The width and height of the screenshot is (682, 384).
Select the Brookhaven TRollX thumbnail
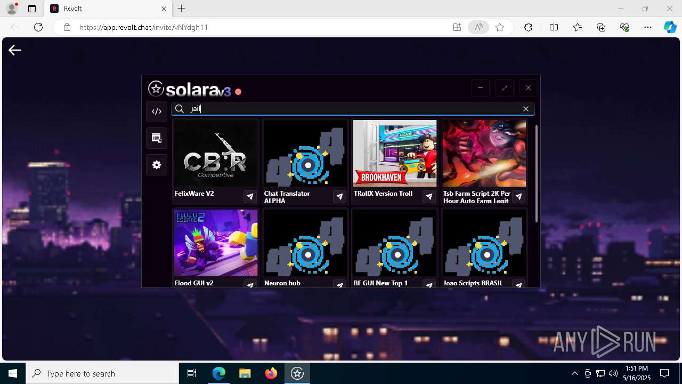pos(395,154)
